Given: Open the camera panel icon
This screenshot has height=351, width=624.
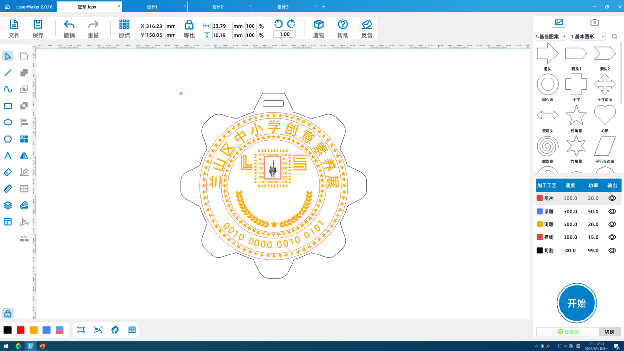Looking at the screenshot, I should point(594,22).
